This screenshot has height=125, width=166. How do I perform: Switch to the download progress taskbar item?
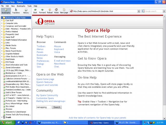click(x=127, y=123)
